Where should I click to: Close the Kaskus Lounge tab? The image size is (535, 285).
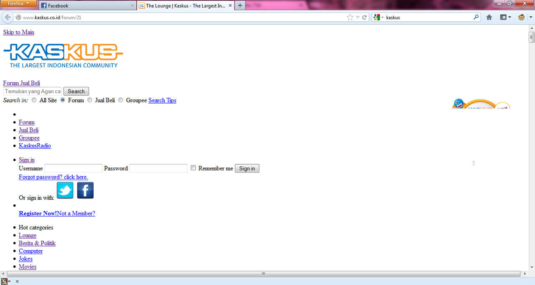230,6
